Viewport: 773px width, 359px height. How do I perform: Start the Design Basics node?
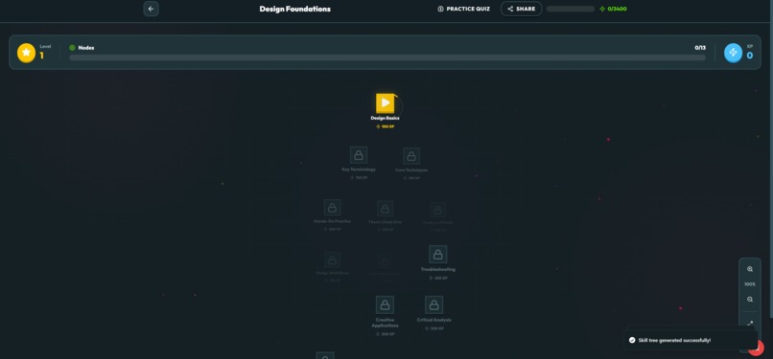tap(385, 103)
